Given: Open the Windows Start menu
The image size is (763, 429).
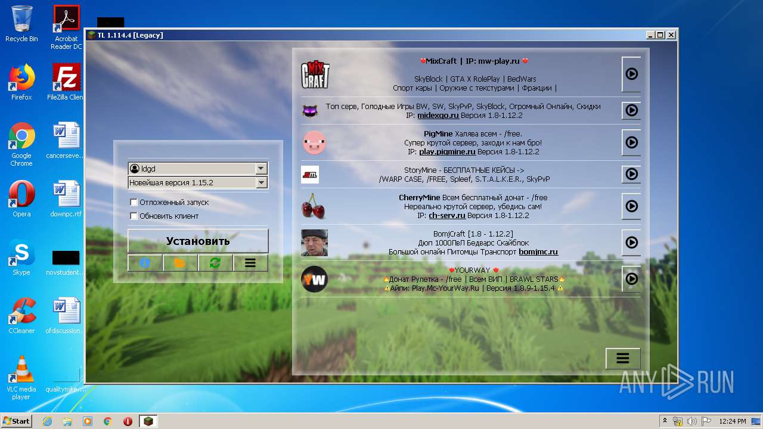Looking at the screenshot, I should click(17, 421).
